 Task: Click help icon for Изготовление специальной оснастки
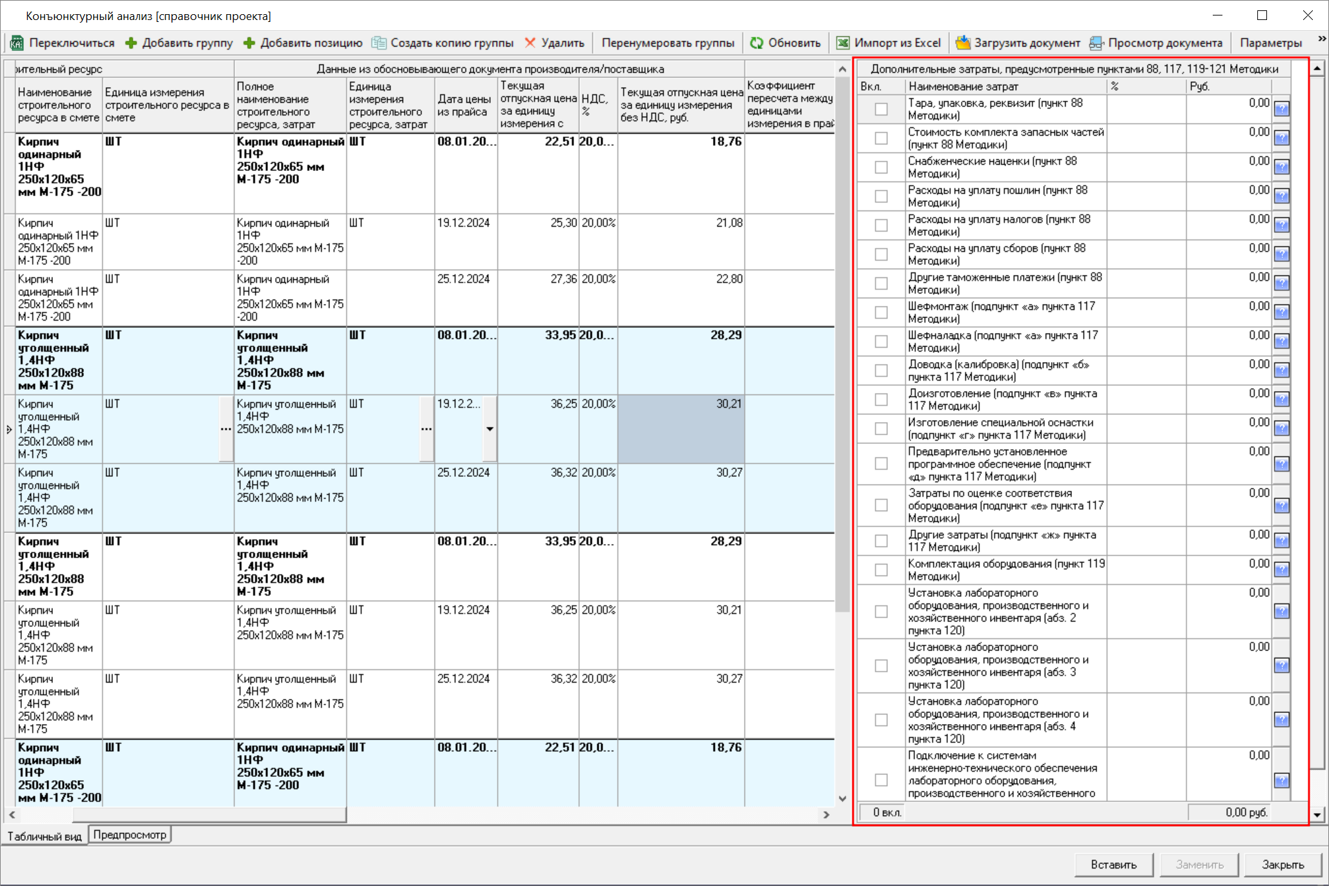click(1282, 428)
